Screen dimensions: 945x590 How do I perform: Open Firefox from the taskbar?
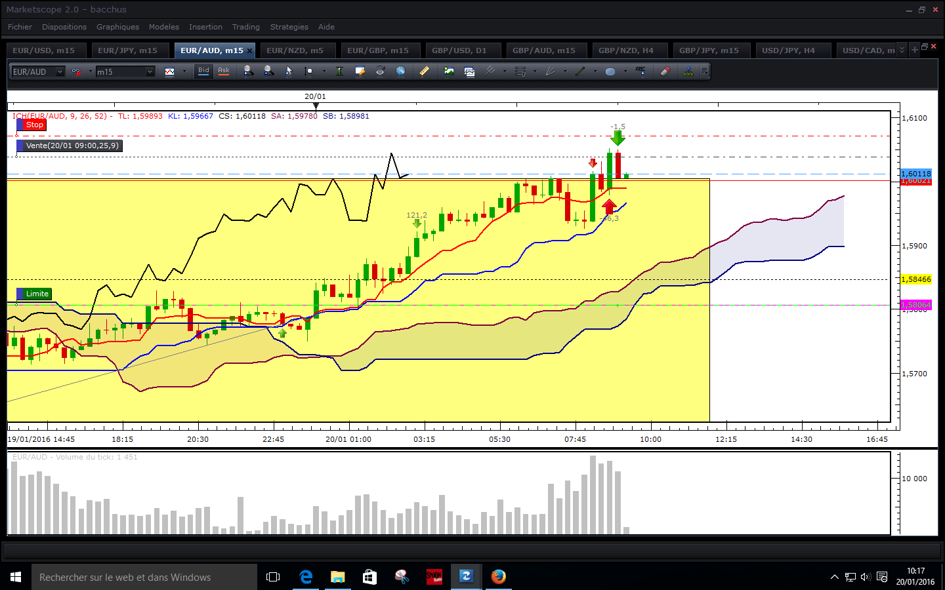pyautogui.click(x=499, y=577)
